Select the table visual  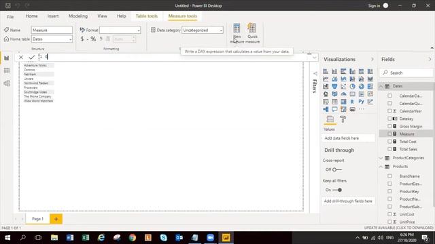point(334,102)
